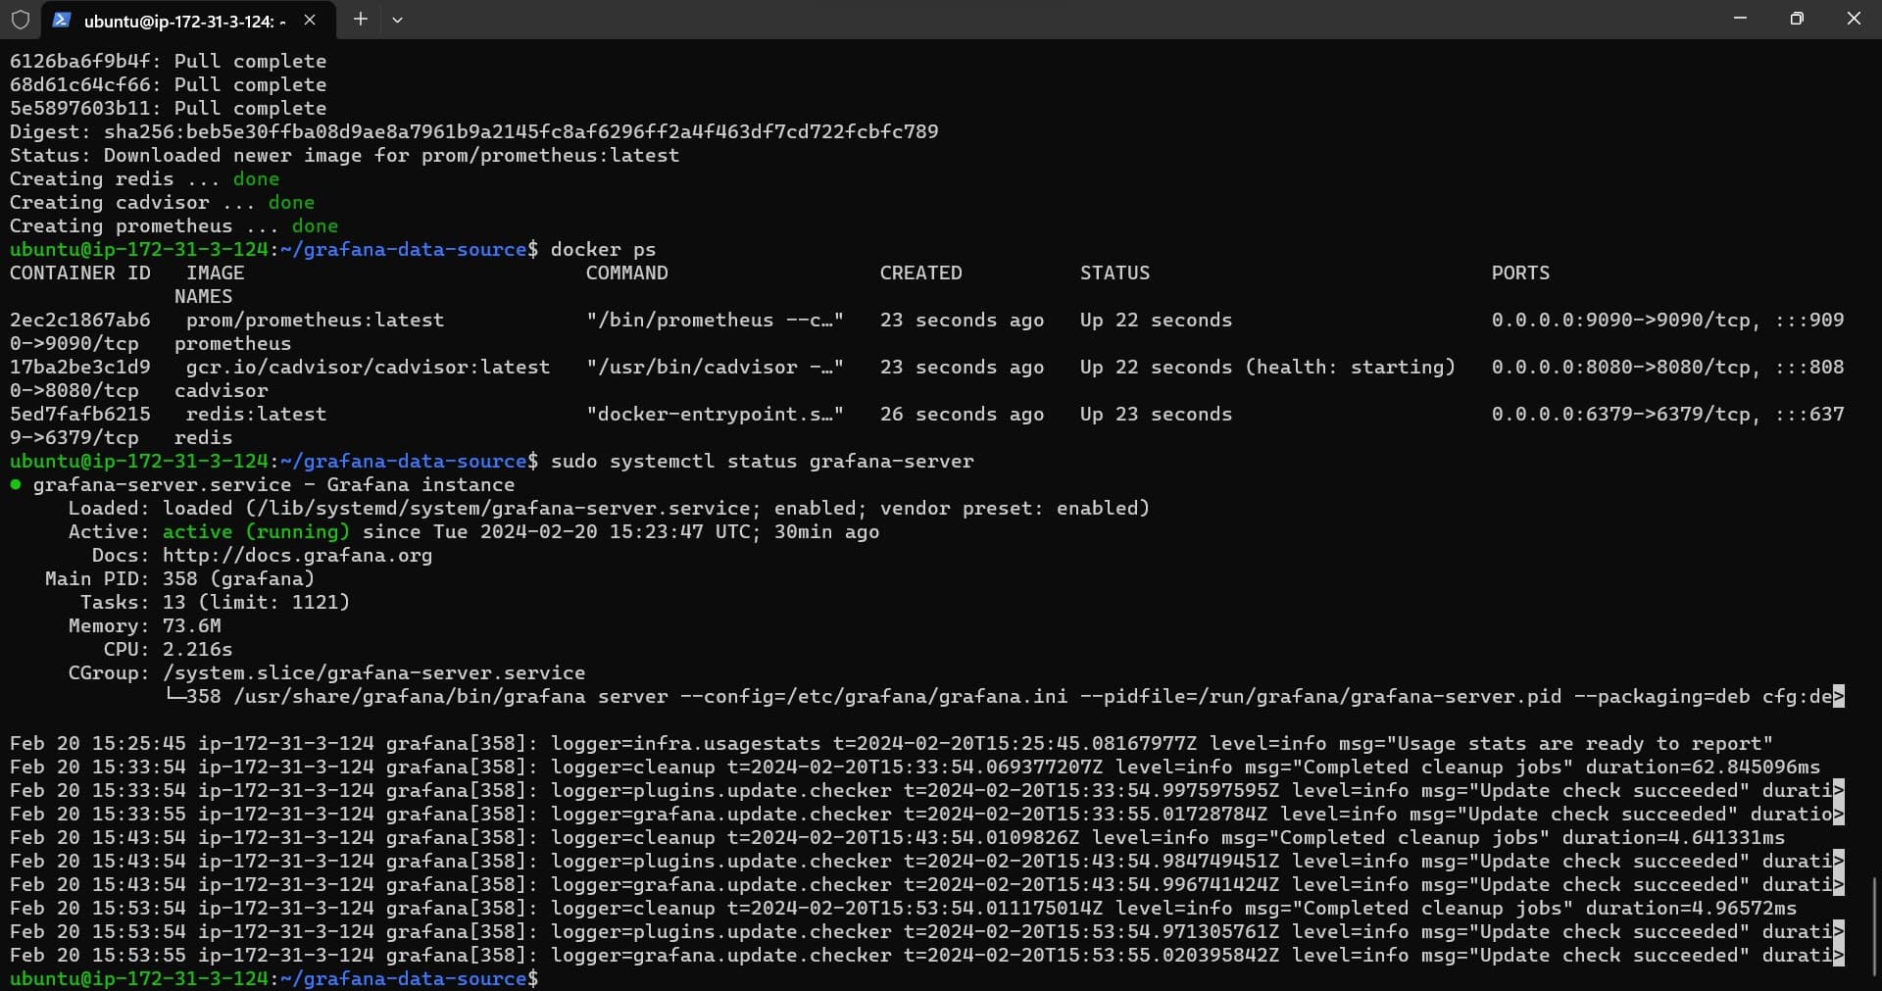Click the redis container ID 5ed7fafb6215
The width and height of the screenshot is (1882, 991).
[80, 415]
